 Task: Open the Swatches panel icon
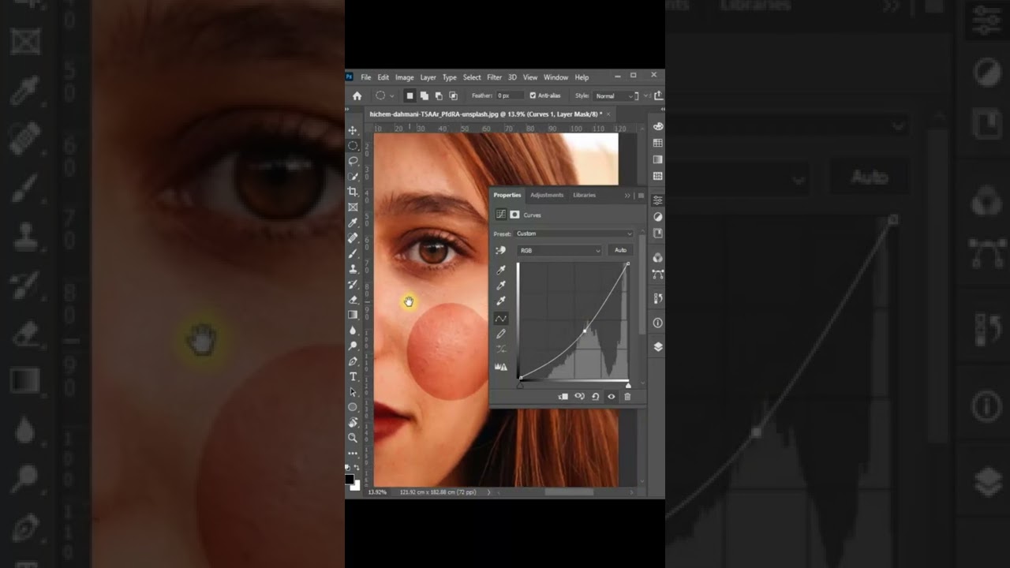click(657, 143)
